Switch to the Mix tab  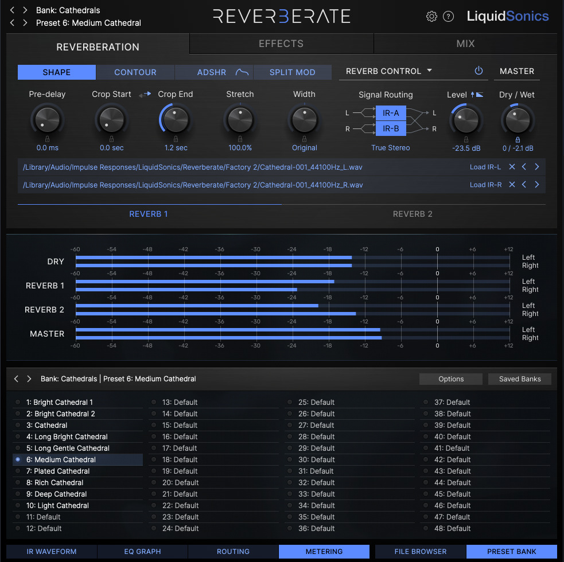pyautogui.click(x=465, y=44)
